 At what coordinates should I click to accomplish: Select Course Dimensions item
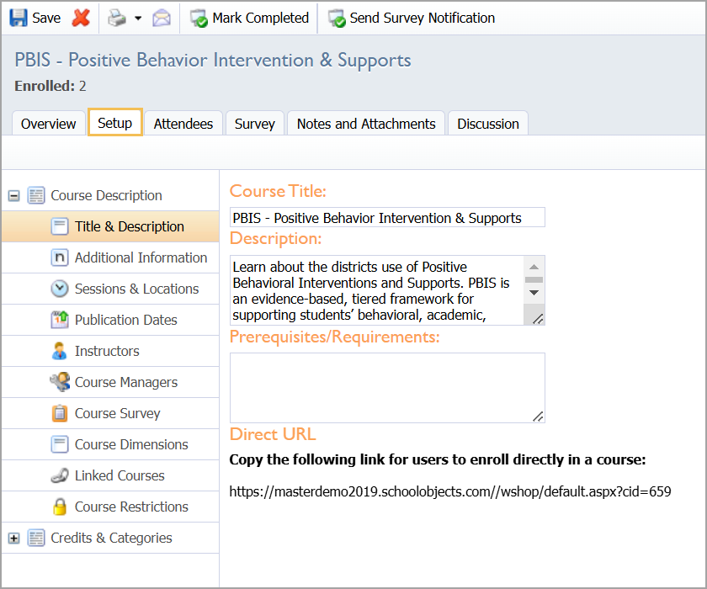pyautogui.click(x=110, y=444)
